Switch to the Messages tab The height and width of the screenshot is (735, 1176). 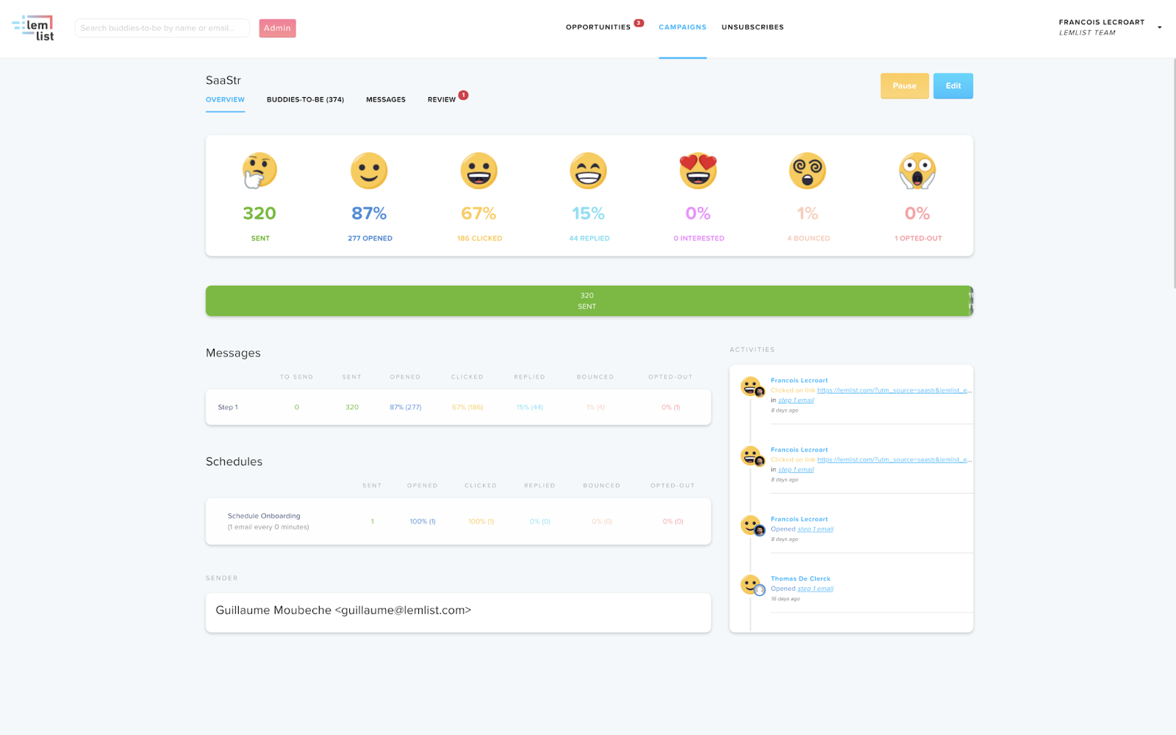(386, 99)
